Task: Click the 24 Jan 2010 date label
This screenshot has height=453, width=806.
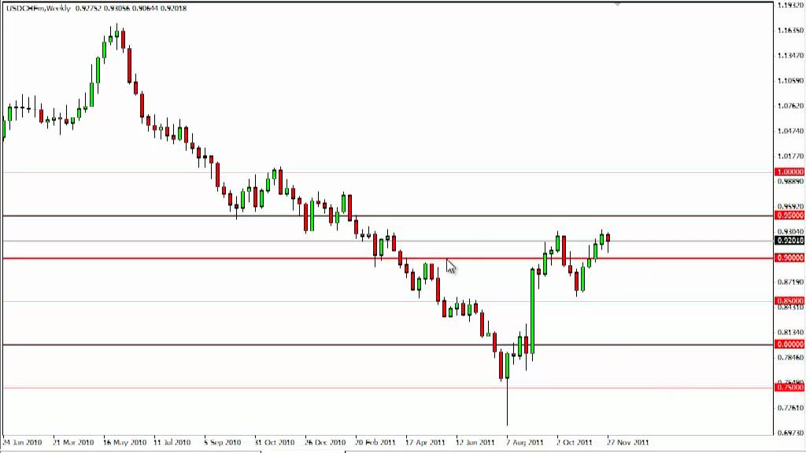Action: point(22,442)
